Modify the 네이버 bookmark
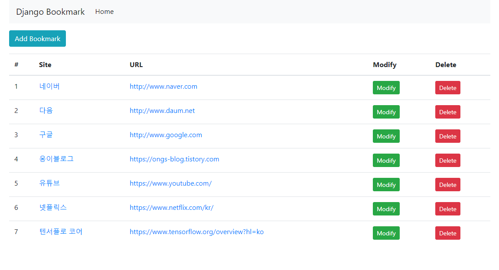The height and width of the screenshot is (270, 499). pyautogui.click(x=386, y=88)
